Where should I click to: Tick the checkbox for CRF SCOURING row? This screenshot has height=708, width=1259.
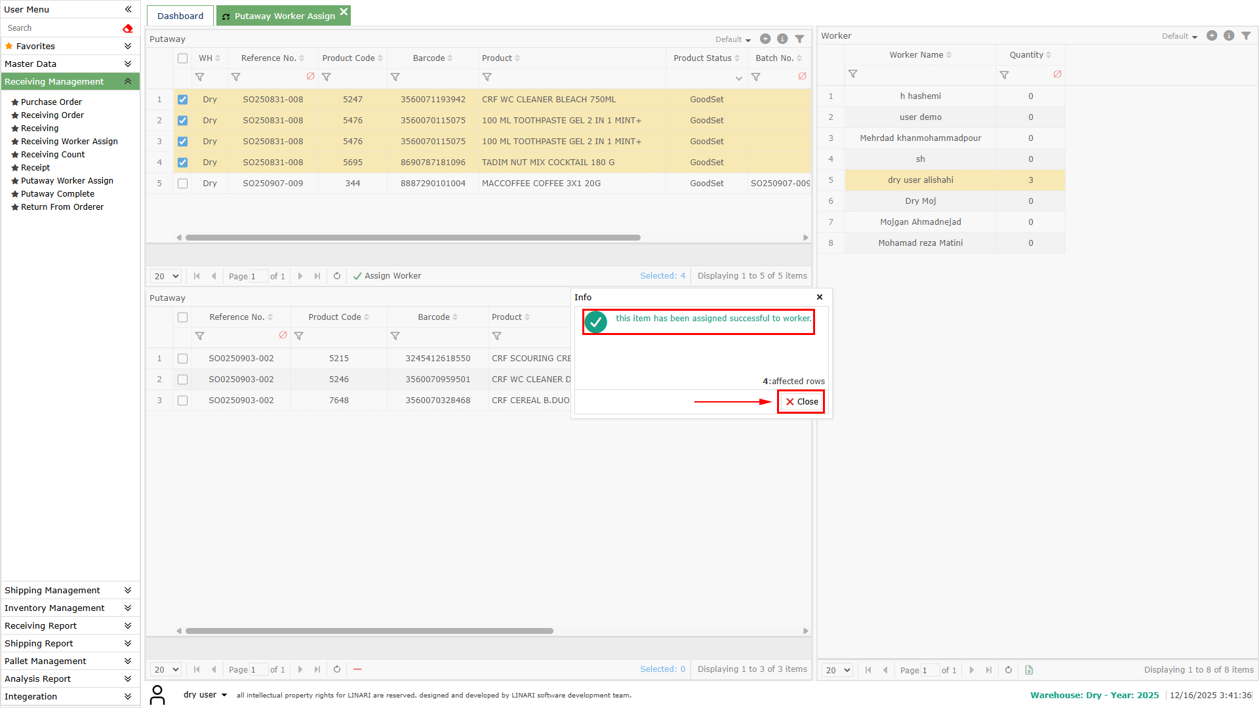tap(182, 359)
